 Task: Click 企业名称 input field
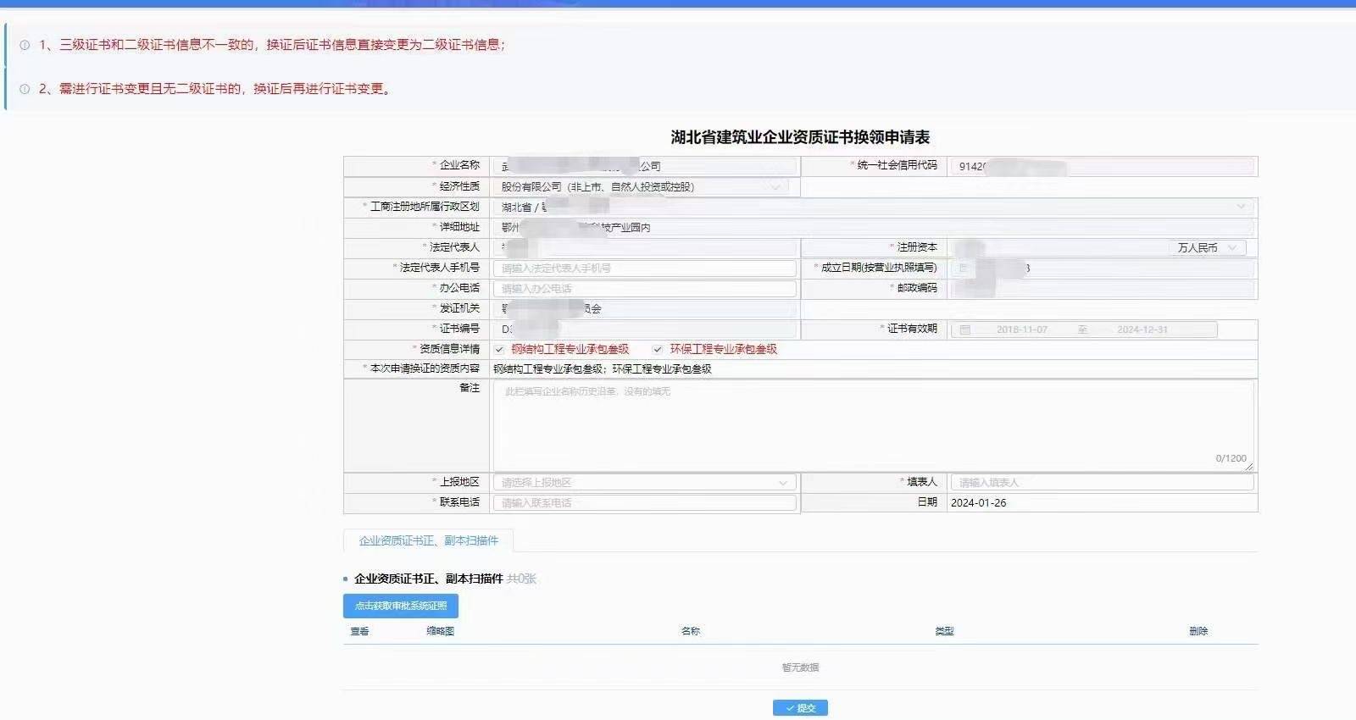pyautogui.click(x=645, y=166)
